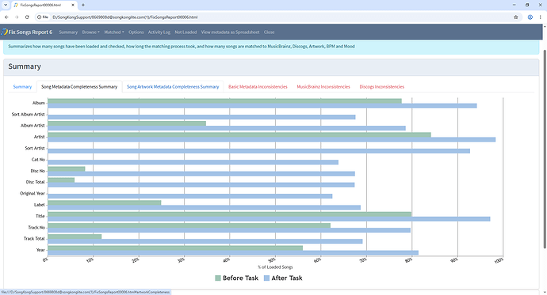Click the Disc Total axis label
The height and width of the screenshot is (295, 547).
pos(35,182)
